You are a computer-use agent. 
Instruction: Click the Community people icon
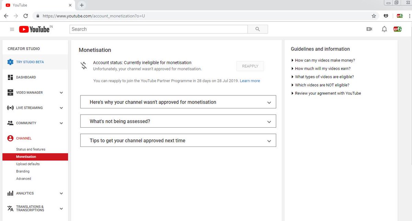point(10,123)
